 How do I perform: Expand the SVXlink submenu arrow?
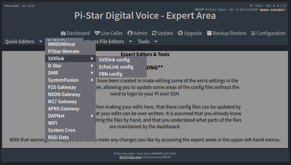click(x=92, y=58)
